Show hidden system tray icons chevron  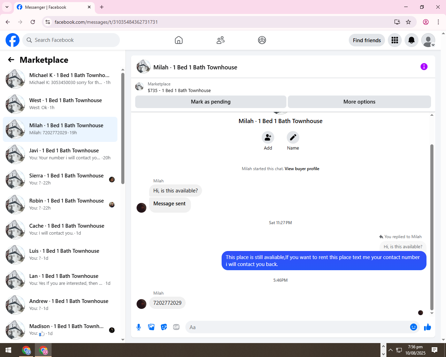click(x=391, y=350)
